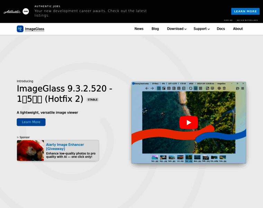The width and height of the screenshot is (263, 208).
Task: Expand the Support dropdown menu
Action: click(x=202, y=29)
